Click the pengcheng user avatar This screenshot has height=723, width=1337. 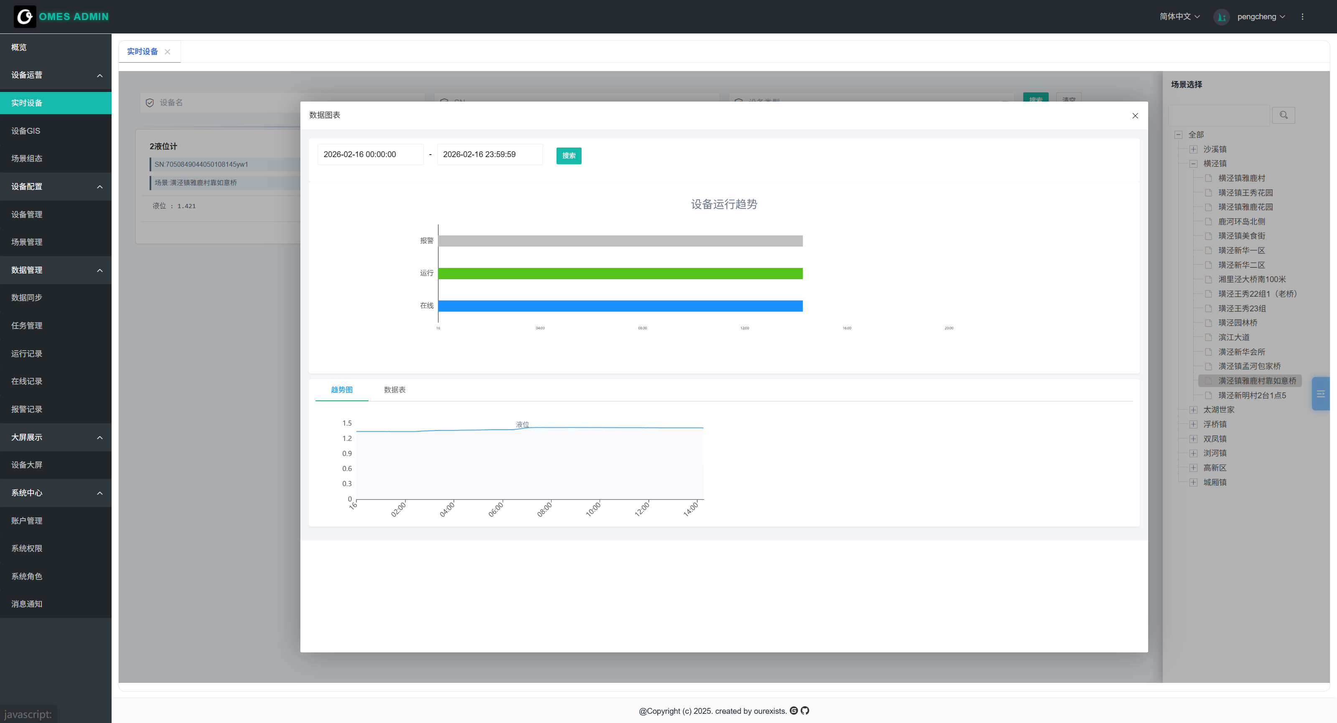[1221, 17]
